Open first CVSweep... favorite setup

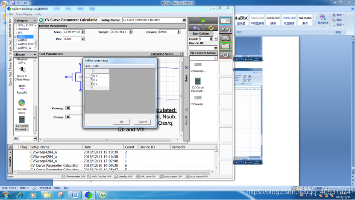(x=198, y=67)
